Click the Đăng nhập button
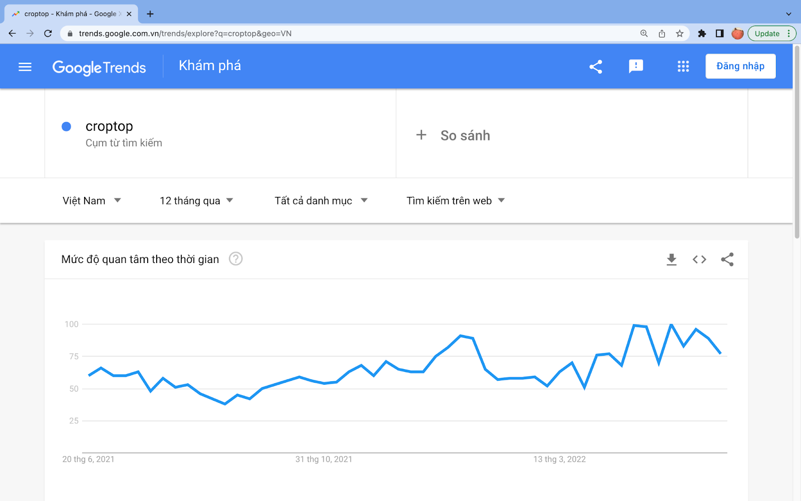The image size is (801, 501). [x=740, y=66]
